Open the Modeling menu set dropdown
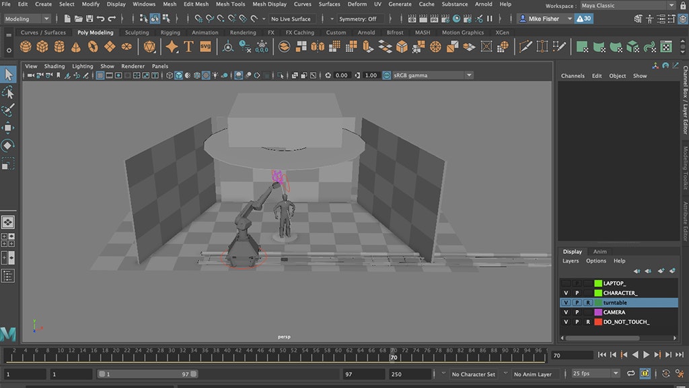Screen dimensions: 689x388 [27, 19]
